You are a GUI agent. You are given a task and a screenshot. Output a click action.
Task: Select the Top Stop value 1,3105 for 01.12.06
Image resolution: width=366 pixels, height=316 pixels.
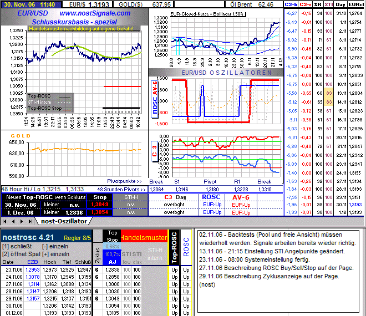click(x=113, y=313)
